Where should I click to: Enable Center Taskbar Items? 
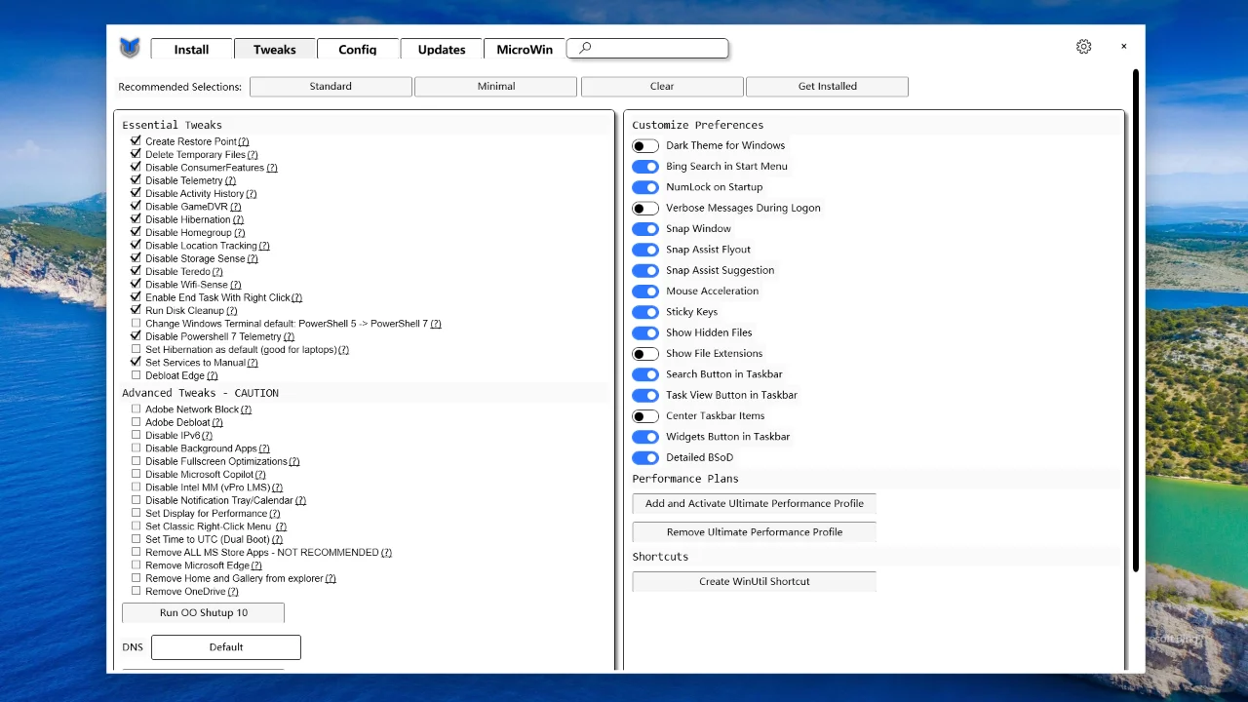point(645,416)
